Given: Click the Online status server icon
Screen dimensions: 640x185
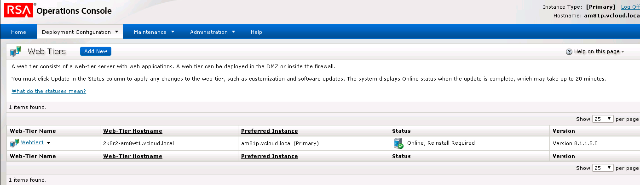Looking at the screenshot, I should pos(398,143).
